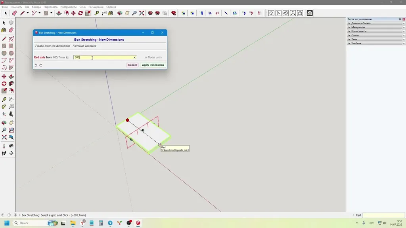Open the Line tool dropdown arrow
406x228 pixels.
(27, 13)
